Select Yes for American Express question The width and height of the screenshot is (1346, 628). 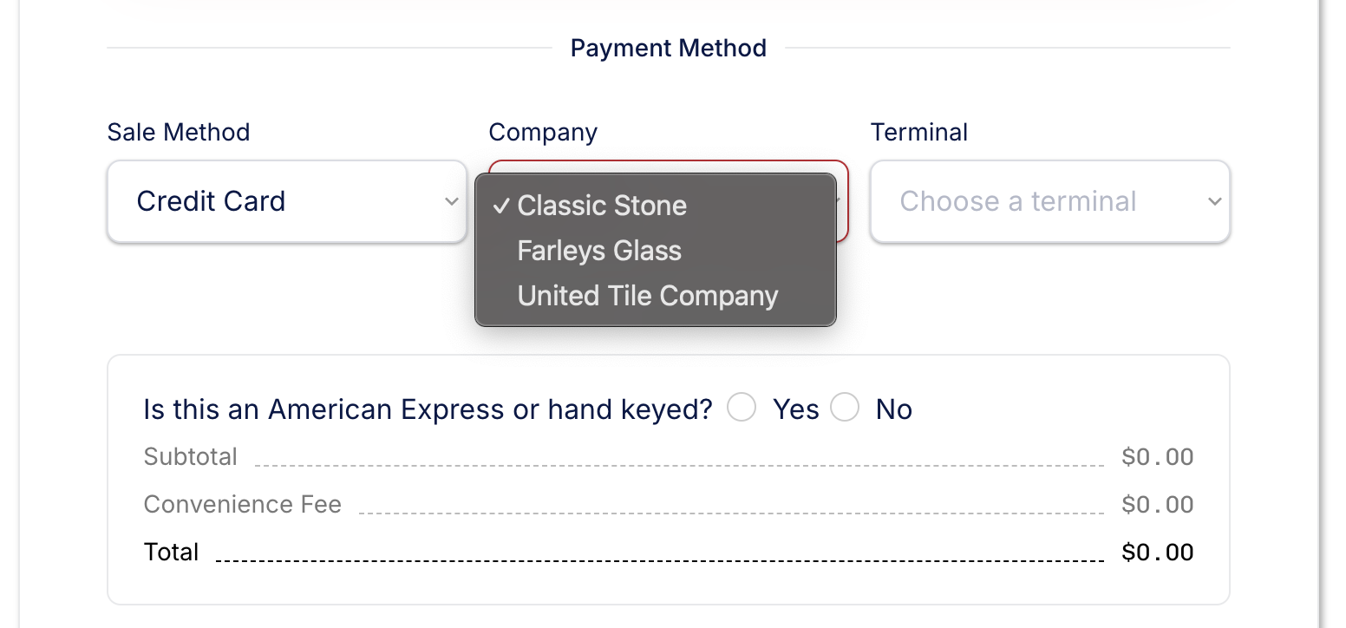pos(742,407)
